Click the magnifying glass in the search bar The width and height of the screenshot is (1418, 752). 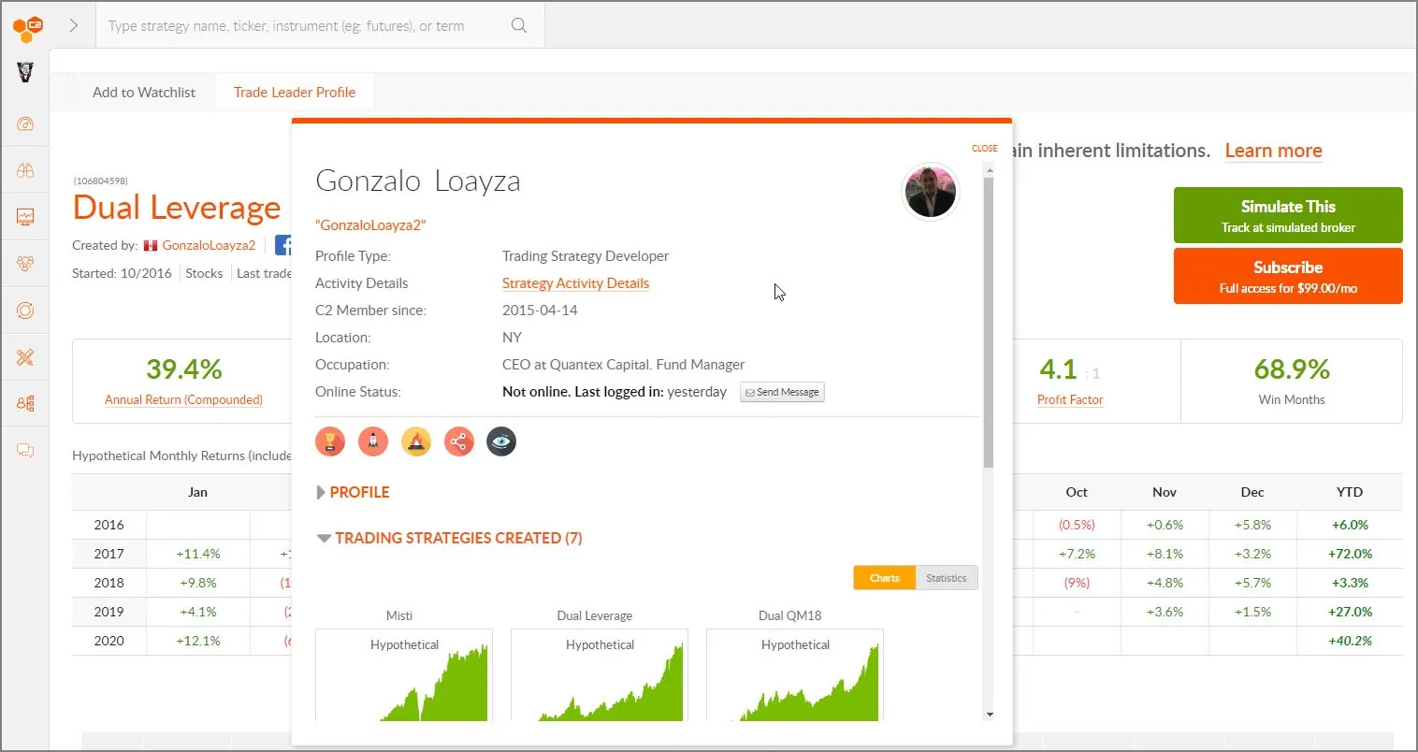click(519, 25)
